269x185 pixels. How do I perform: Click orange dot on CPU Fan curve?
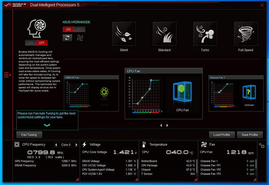point(142,98)
